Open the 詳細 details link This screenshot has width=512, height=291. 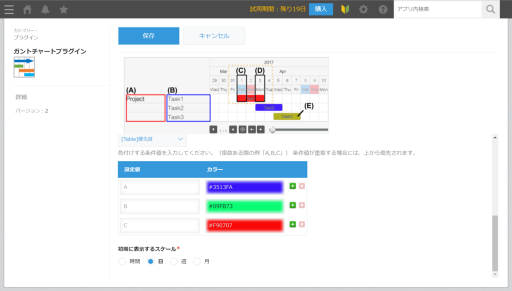[x=21, y=97]
